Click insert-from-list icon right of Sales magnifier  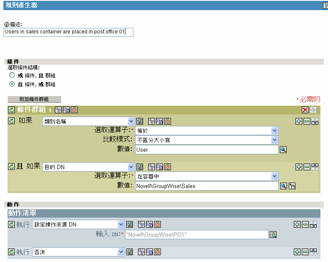click(292, 186)
